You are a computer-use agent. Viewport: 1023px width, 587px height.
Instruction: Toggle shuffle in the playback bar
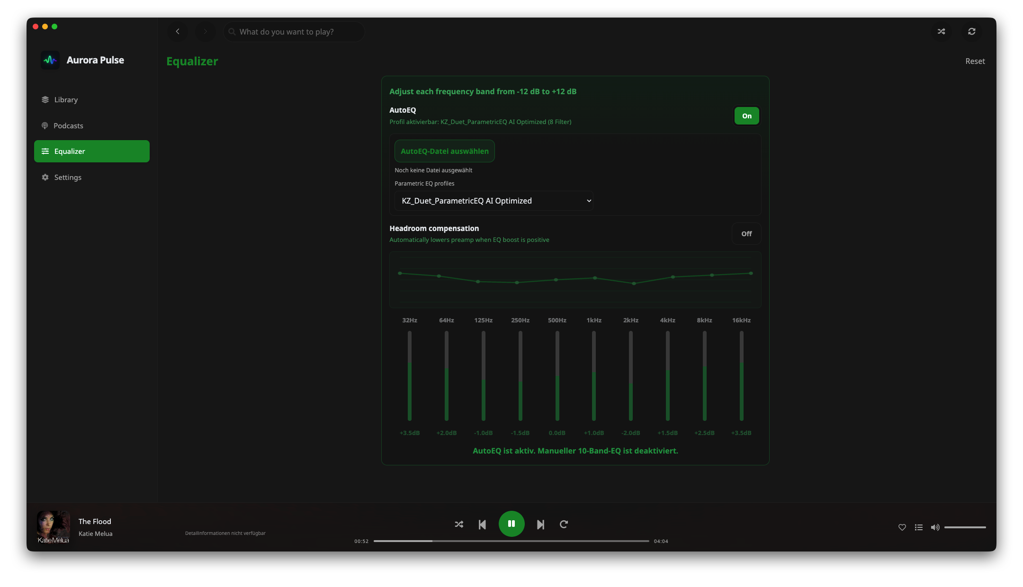459,524
